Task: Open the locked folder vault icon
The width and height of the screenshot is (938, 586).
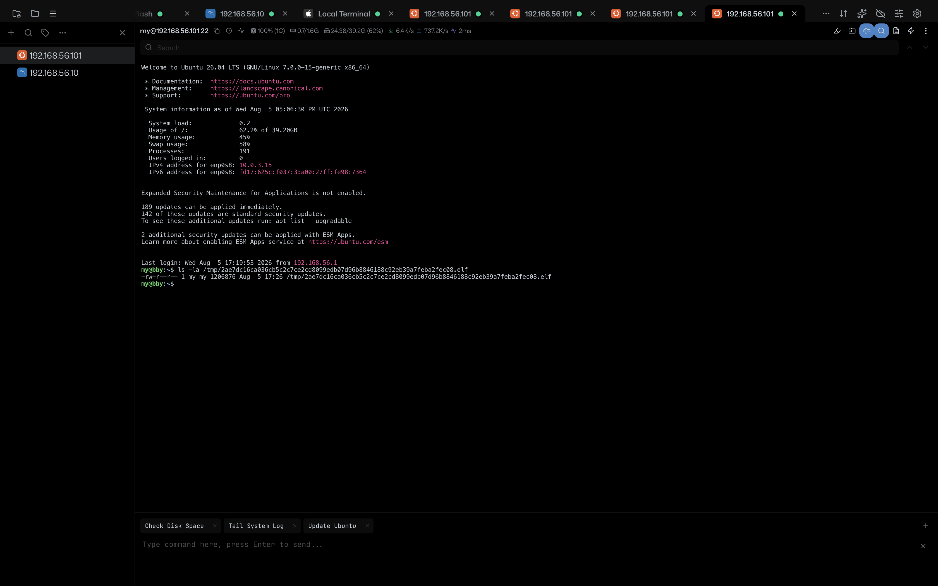Action: 16,14
